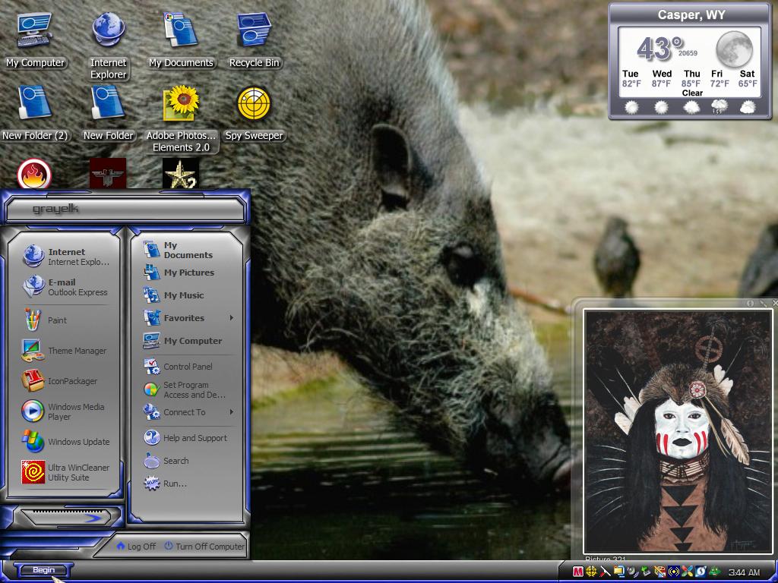Click the Turn Off Computer button
Viewport: 778px width, 583px height.
(204, 546)
